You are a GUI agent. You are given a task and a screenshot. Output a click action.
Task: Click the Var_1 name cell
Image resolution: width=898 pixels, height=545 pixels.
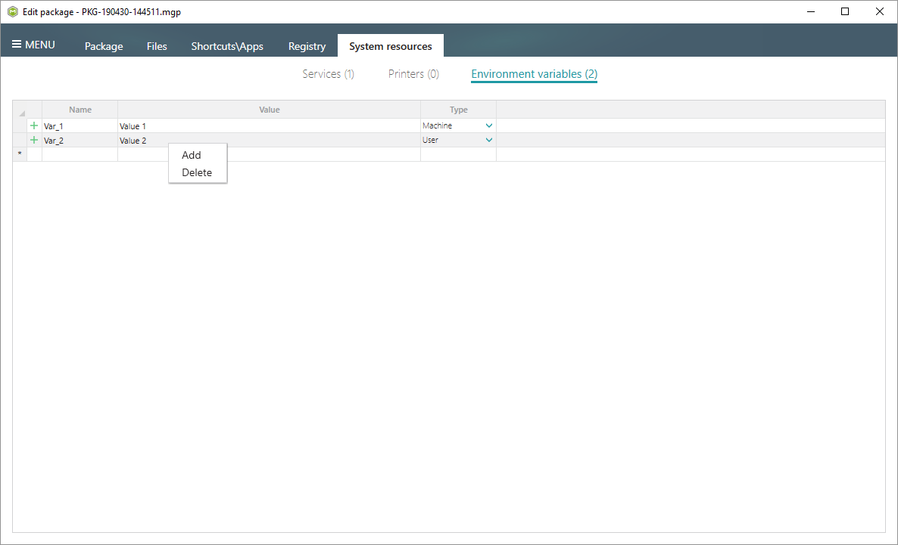[x=80, y=125]
